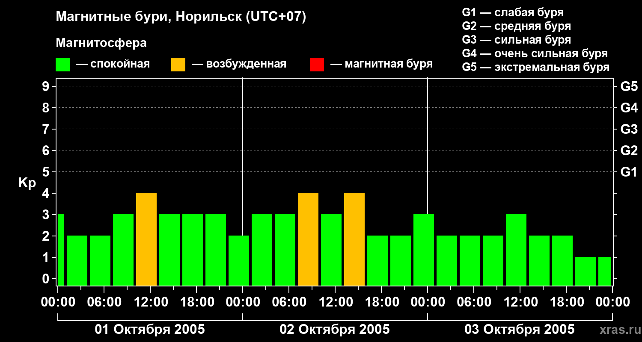Image resolution: width=642 pixels, height=342 pixels.
Task: Click the 'G4' tick label on right axis
Action: pyautogui.click(x=629, y=108)
